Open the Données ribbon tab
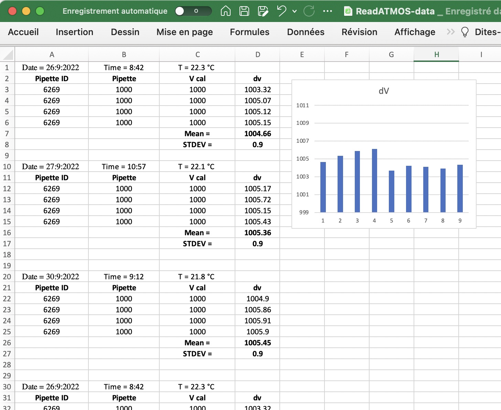 click(x=306, y=32)
